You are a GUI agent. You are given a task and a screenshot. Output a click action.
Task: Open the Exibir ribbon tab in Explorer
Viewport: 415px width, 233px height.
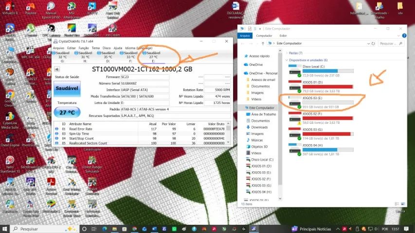click(283, 35)
